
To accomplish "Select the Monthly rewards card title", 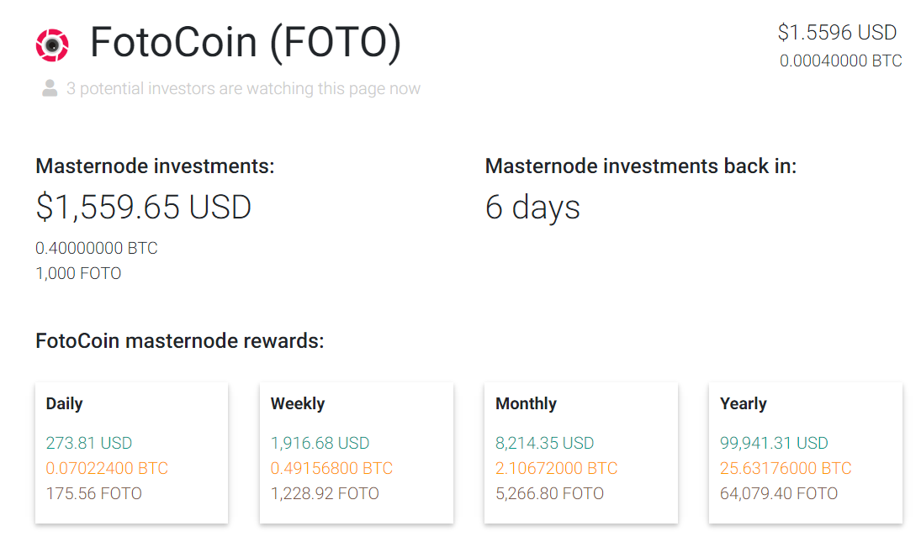I will (x=526, y=403).
